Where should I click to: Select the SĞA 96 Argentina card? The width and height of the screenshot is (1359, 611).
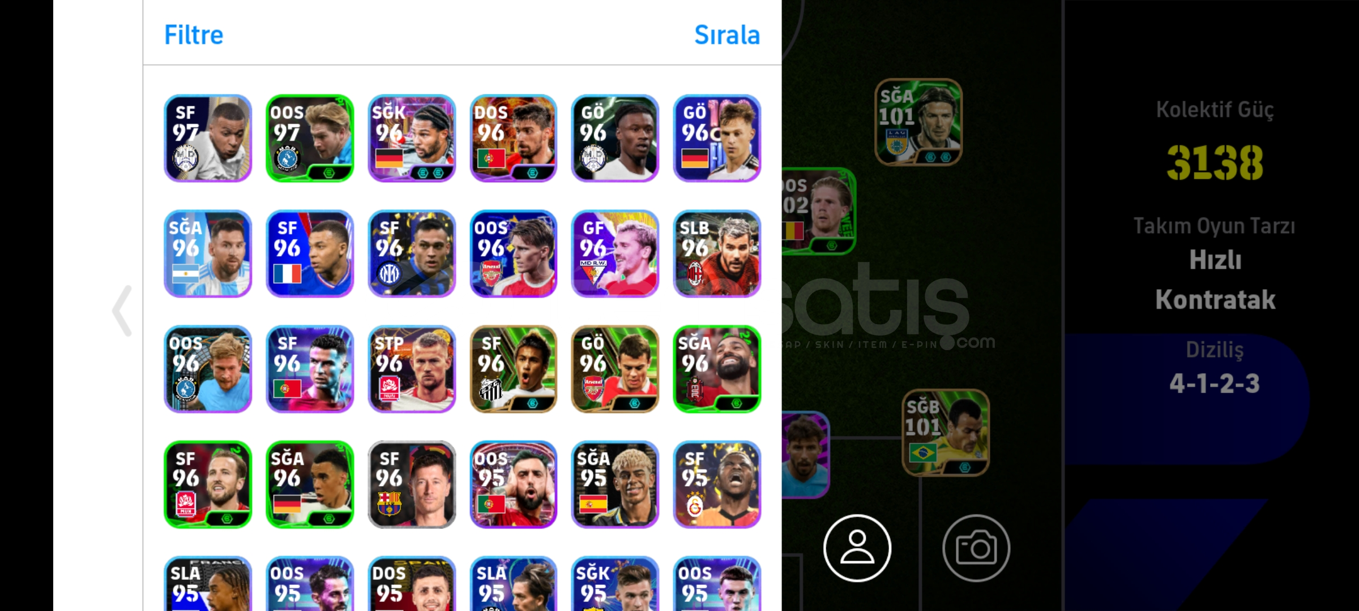[208, 253]
